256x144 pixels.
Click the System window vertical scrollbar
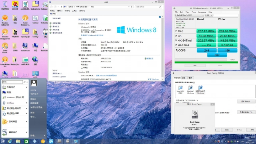click(162, 48)
